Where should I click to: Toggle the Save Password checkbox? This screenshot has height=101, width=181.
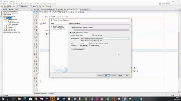point(90,45)
